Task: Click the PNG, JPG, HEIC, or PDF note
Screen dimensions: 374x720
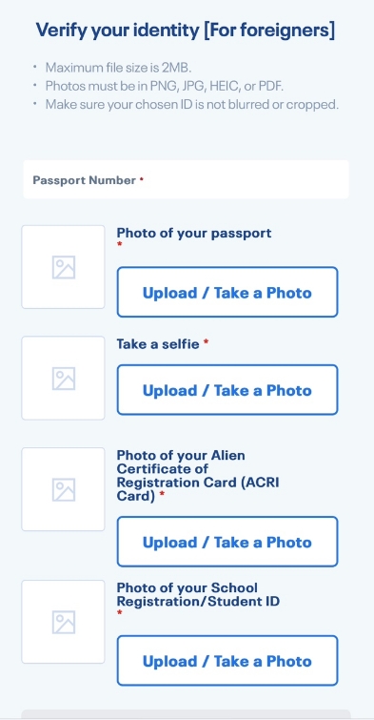Action: (164, 86)
